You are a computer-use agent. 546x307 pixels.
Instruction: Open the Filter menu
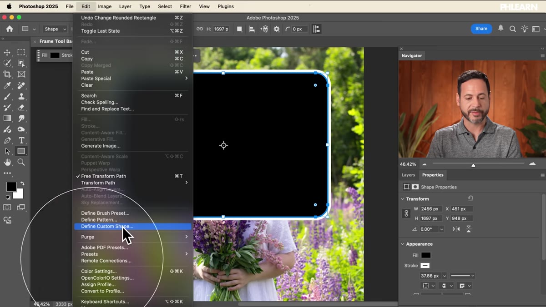click(x=185, y=6)
